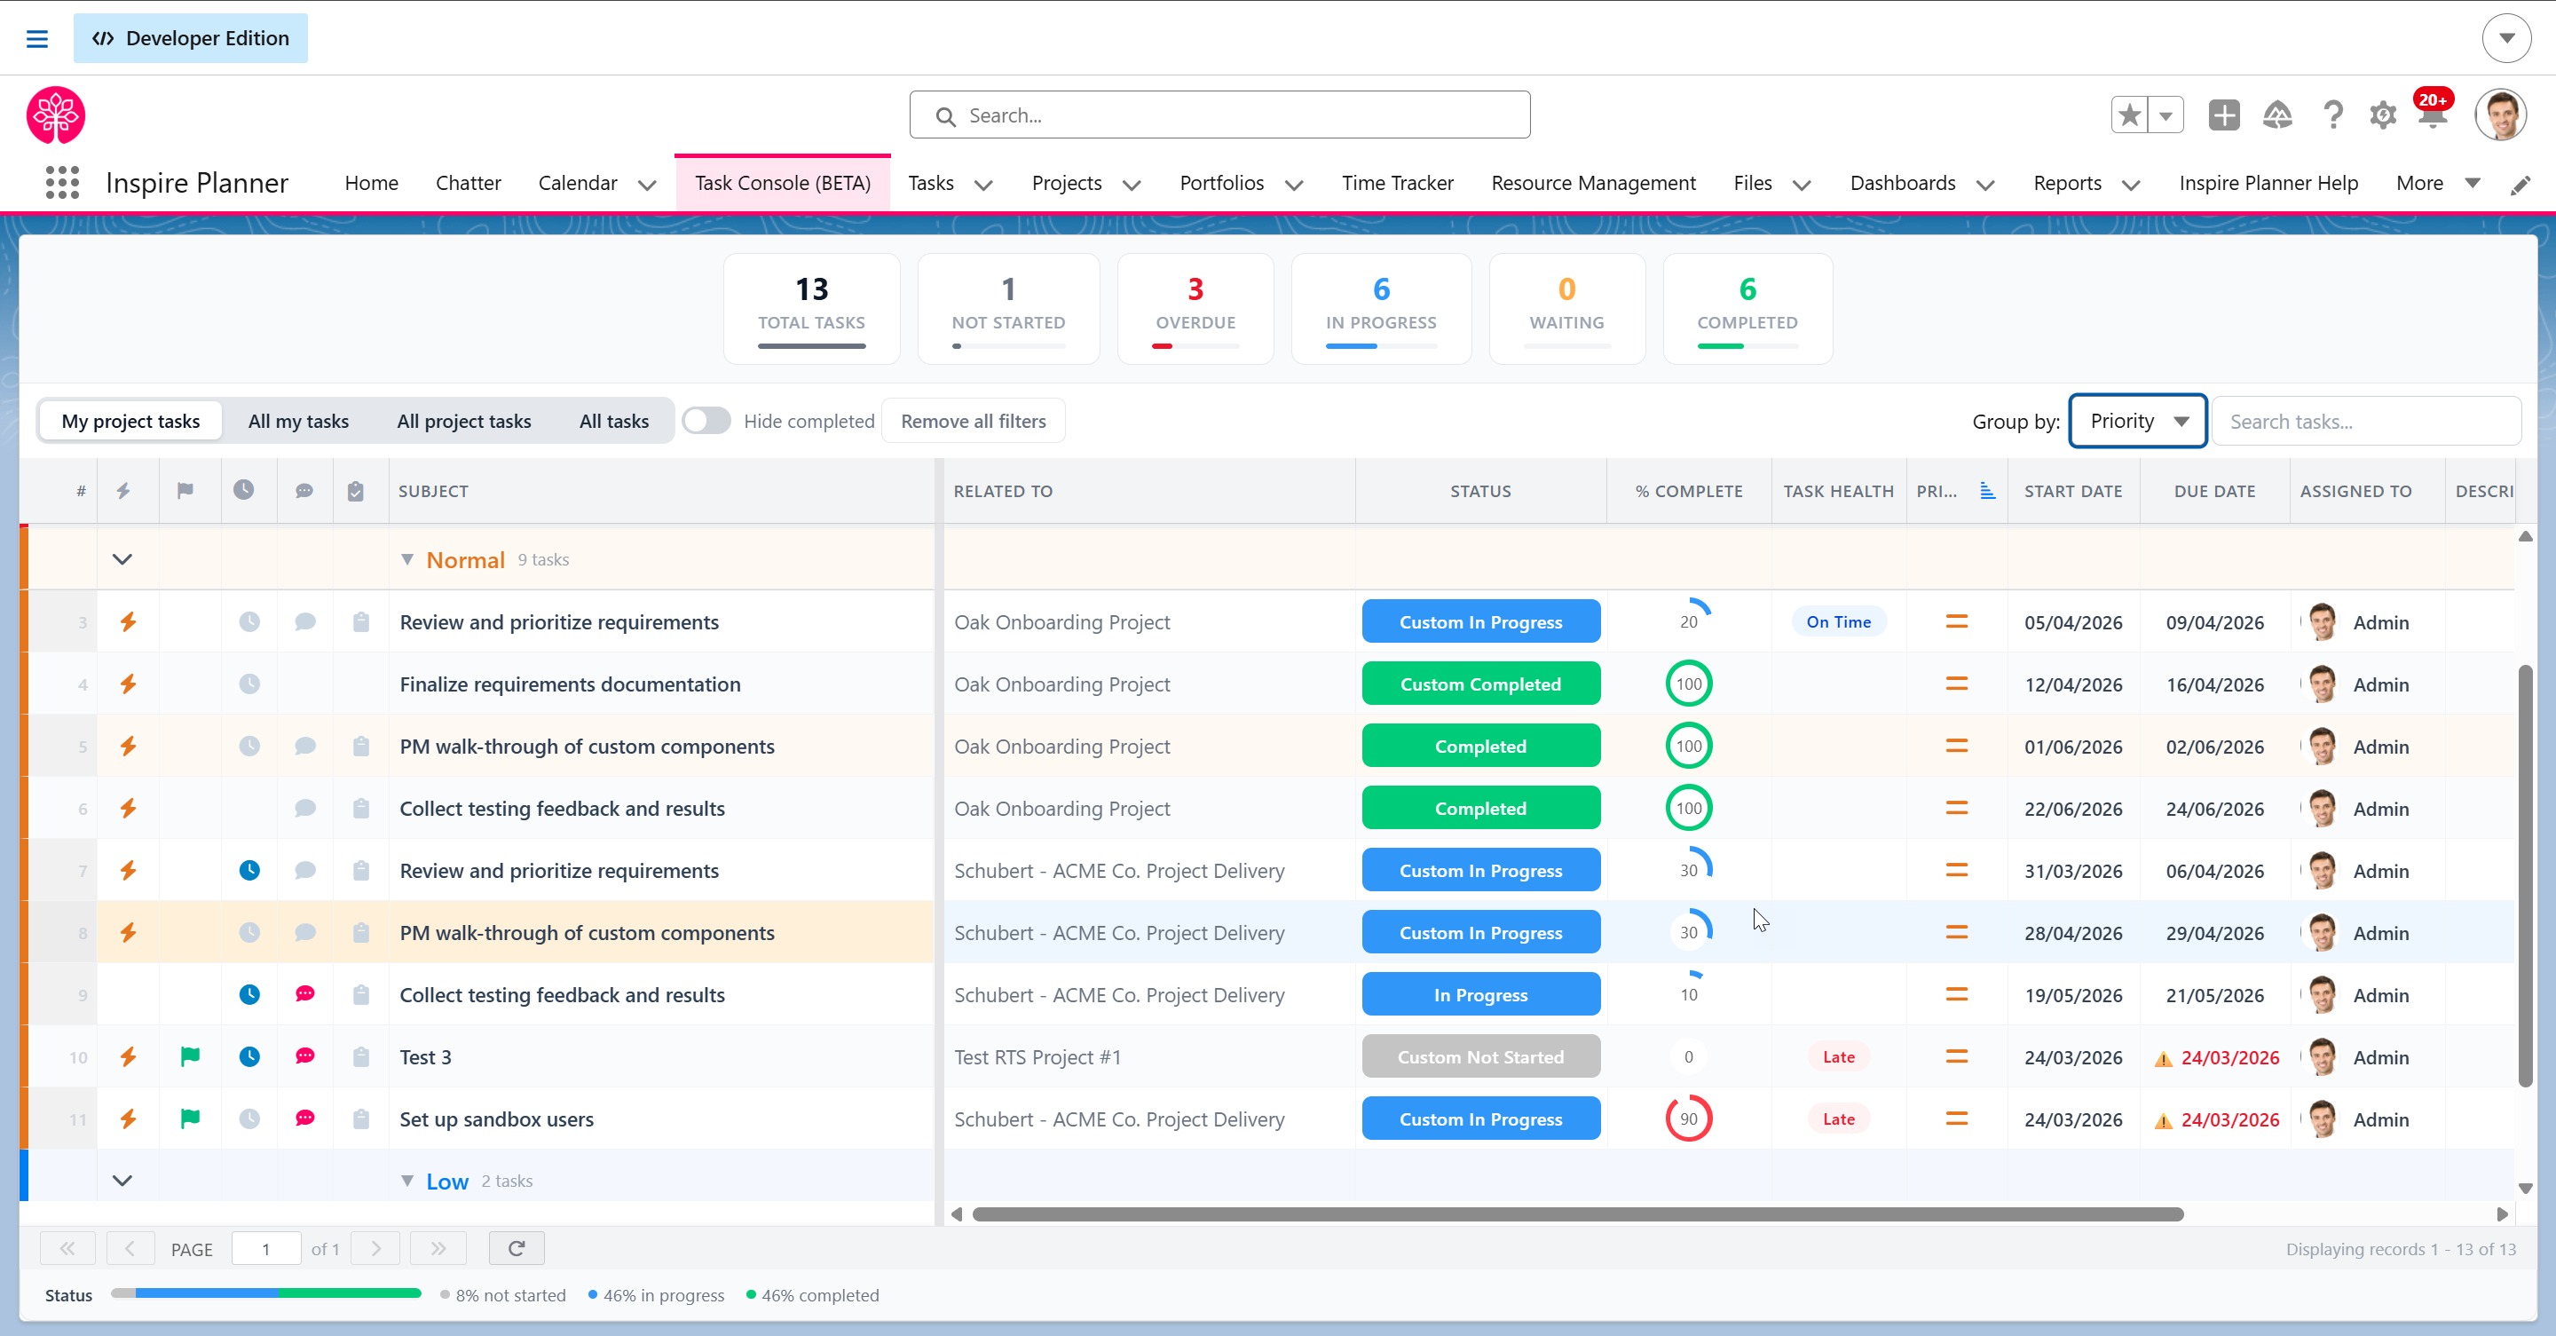The height and width of the screenshot is (1336, 2556).
Task: Open the user profile avatar in header
Action: 2500,115
